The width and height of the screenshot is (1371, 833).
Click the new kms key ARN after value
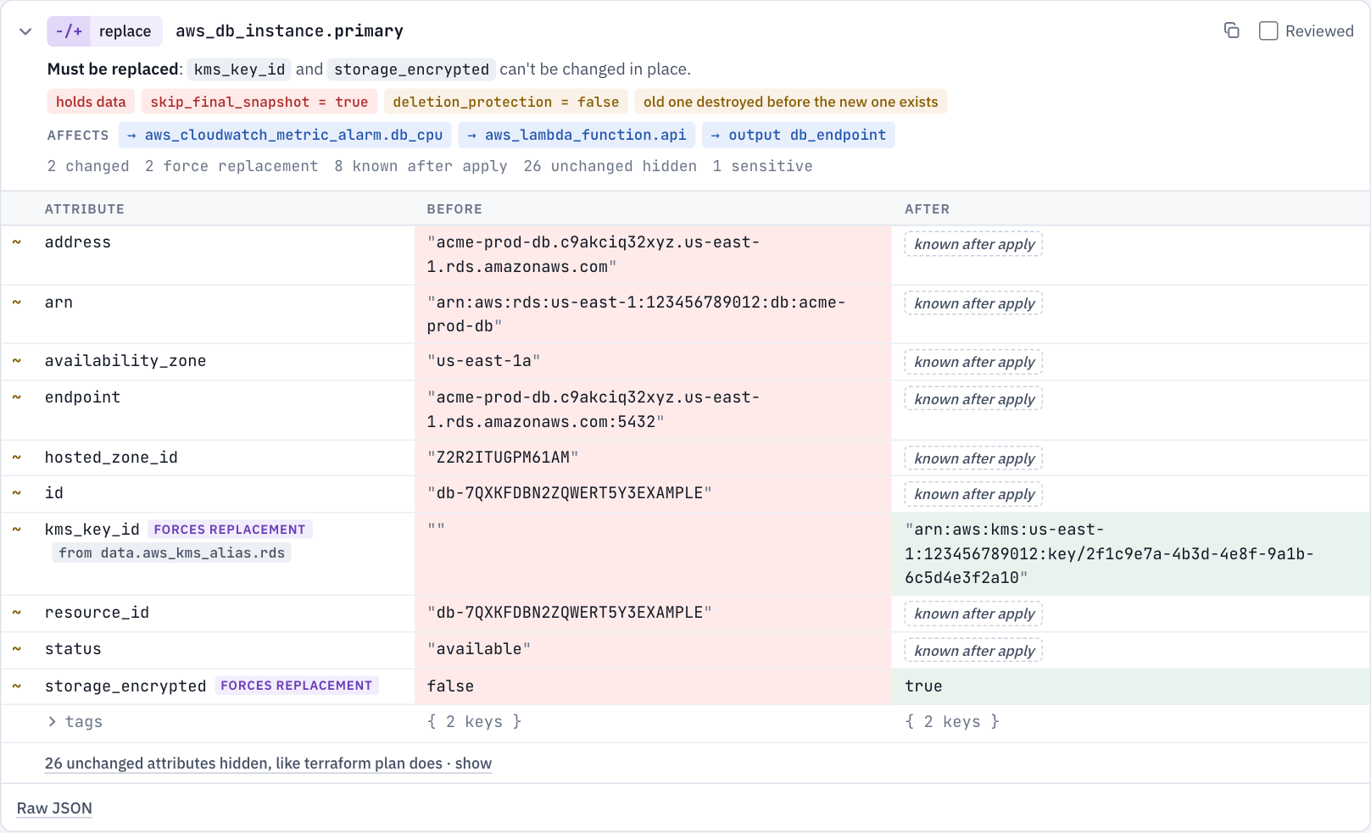[x=1109, y=553]
